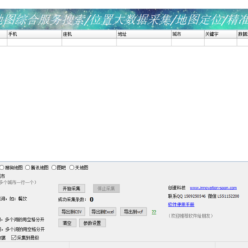Click the 欢迎推荐软件给朋友 note text

191,216
